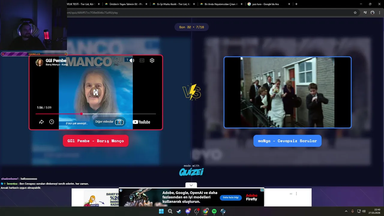The height and width of the screenshot is (216, 384).
Task: Pause the Gül Pembe video
Action: pyautogui.click(x=96, y=92)
